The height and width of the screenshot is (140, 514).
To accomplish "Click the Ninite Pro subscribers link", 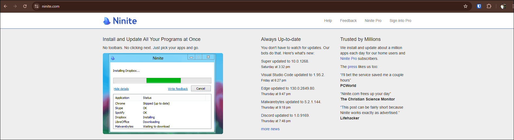I will pyautogui.click(x=348, y=58).
